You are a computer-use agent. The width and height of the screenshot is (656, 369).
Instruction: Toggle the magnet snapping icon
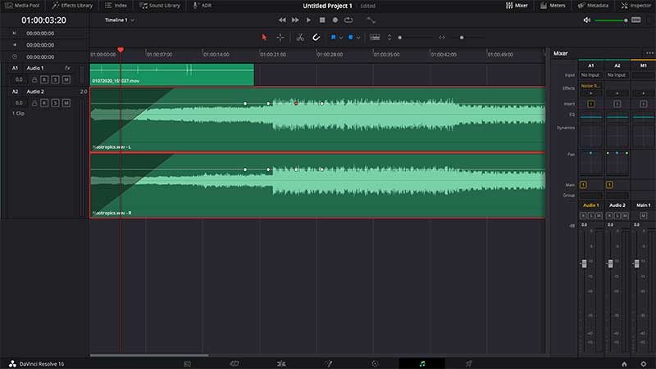tap(316, 37)
